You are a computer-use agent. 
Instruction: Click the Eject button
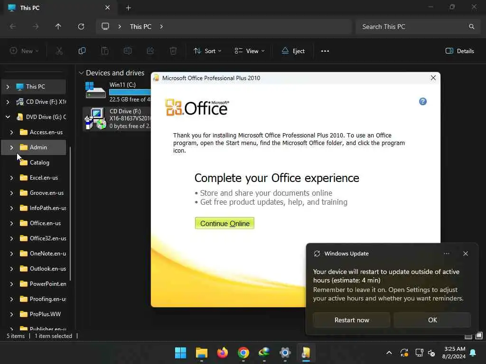tap(293, 51)
